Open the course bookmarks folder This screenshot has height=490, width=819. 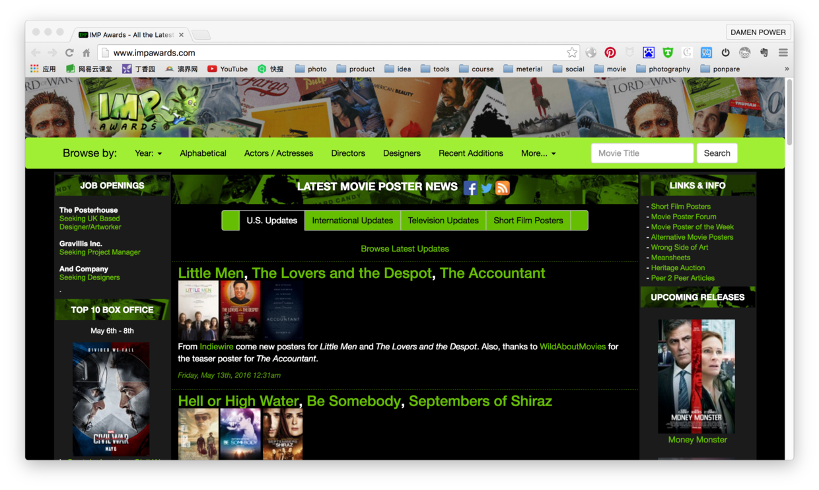[x=476, y=69]
